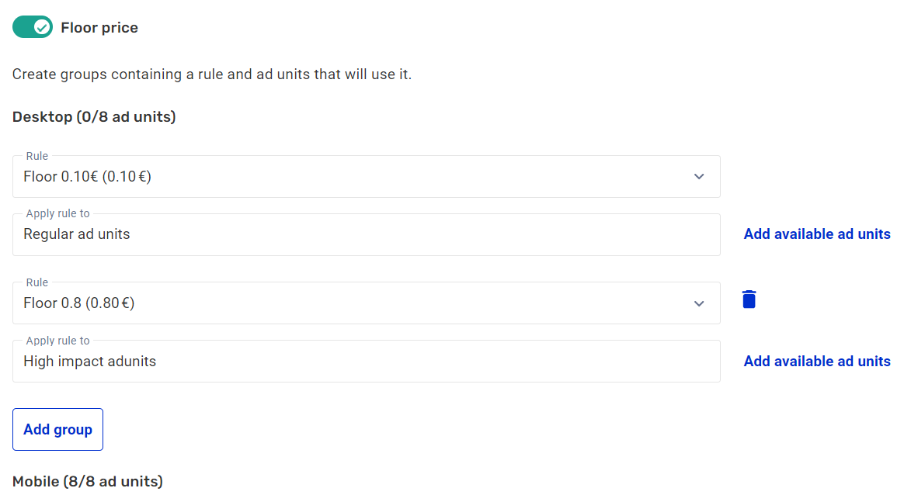This screenshot has height=495, width=918.
Task: Expand the Floor 0.10€ rule chevron
Action: tap(699, 177)
